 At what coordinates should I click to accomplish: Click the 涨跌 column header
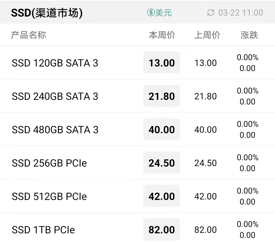[x=249, y=35]
